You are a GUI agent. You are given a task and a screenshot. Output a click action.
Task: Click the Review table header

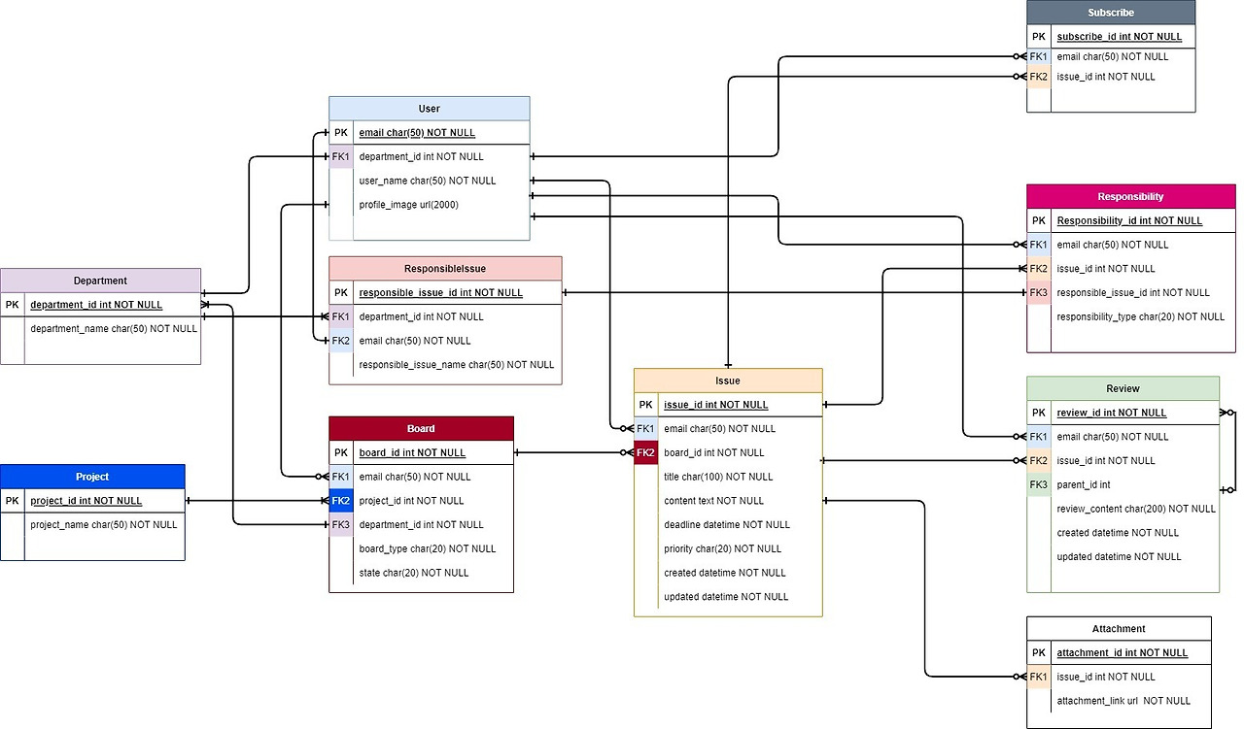[1123, 388]
